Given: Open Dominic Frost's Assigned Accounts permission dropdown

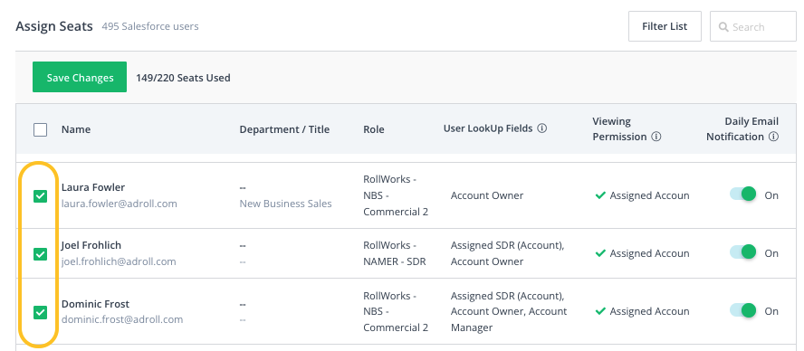Looking at the screenshot, I should tap(643, 311).
